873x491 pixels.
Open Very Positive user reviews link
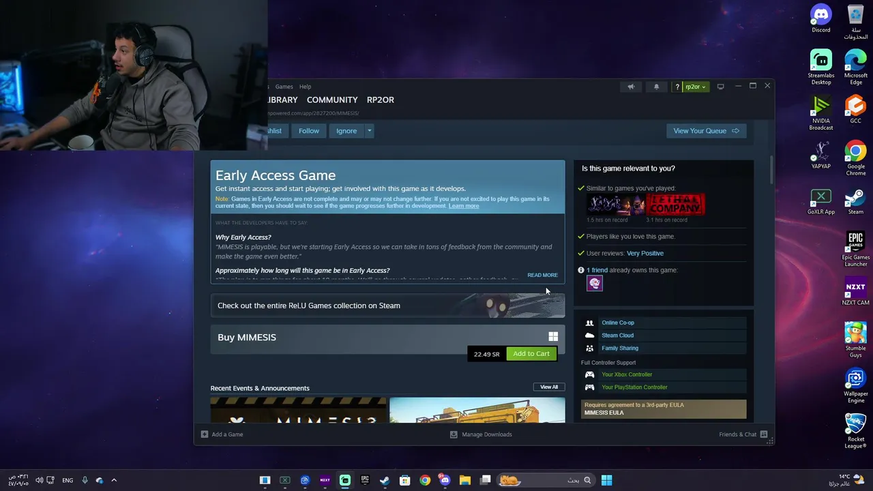click(645, 253)
